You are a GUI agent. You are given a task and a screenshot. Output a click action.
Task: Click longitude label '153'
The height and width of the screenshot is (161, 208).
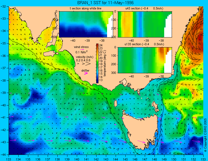tap(203, 159)
